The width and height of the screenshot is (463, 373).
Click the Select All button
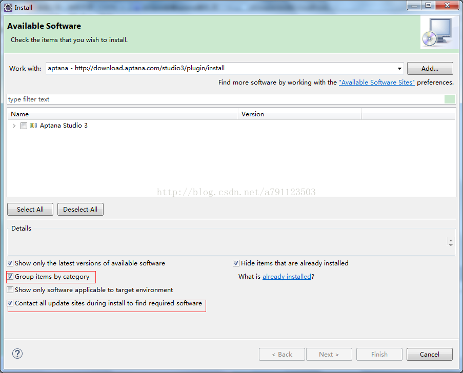click(30, 209)
